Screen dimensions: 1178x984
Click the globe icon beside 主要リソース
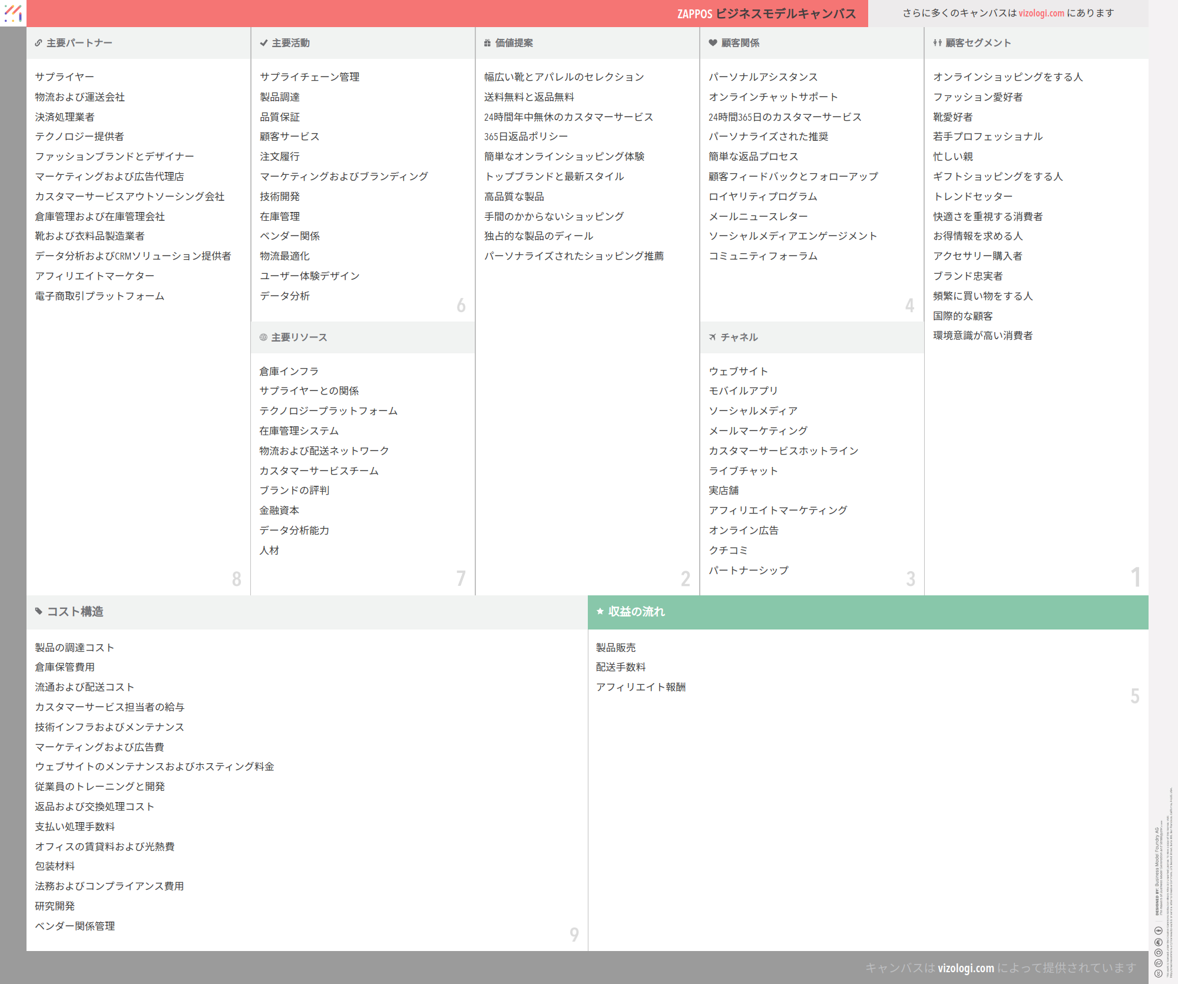pos(263,337)
